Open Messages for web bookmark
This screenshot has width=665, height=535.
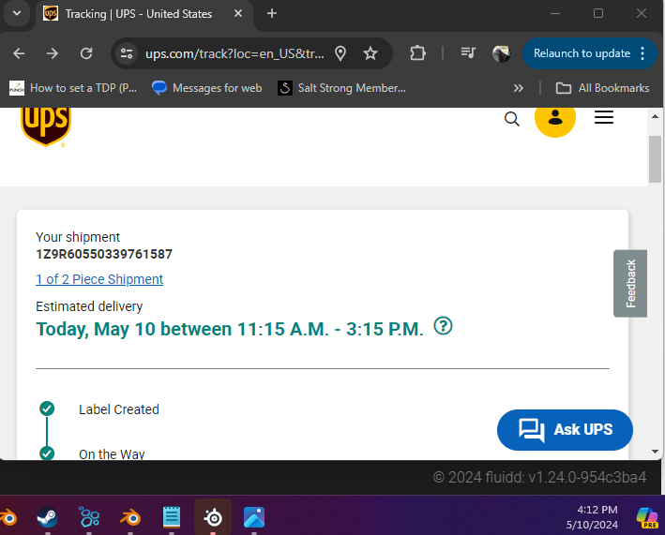tap(207, 88)
